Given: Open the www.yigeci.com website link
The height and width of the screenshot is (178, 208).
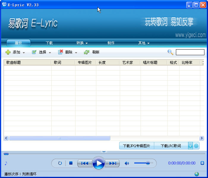Looking at the screenshot, I should [x=190, y=35].
